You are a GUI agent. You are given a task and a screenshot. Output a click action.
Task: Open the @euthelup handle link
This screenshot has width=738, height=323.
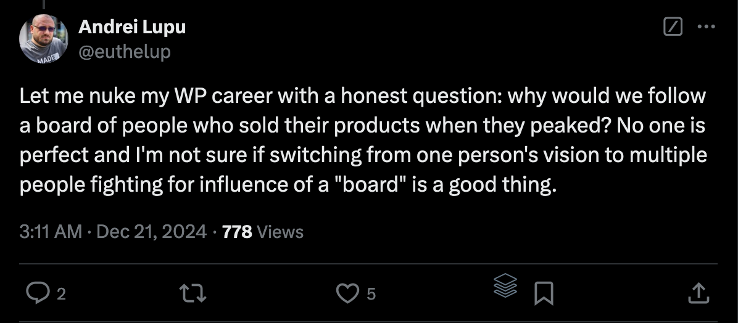coord(125,52)
